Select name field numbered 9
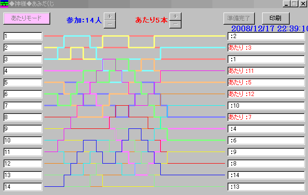Screen dimensions: 308x195 tap(23, 129)
